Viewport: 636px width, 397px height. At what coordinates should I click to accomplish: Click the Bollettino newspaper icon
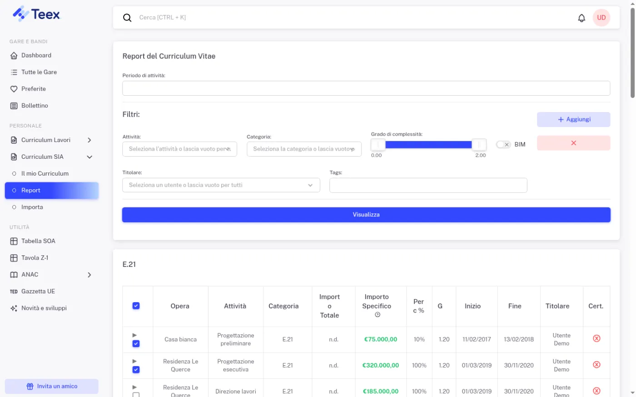(14, 106)
